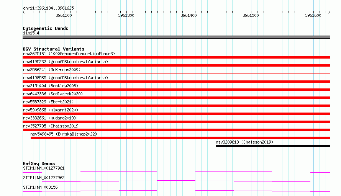The image size is (341, 196).
Task: Select the 11p15.4 band label
Action: 31,33
